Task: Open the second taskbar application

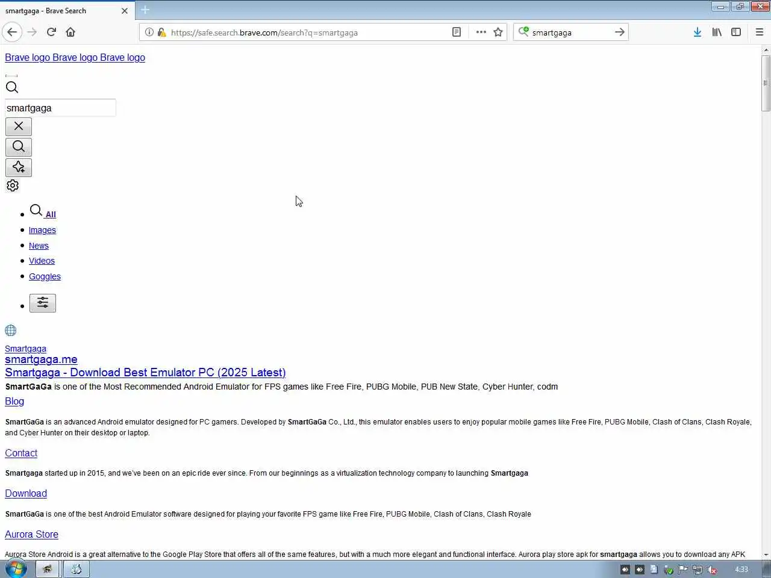Action: pos(76,569)
